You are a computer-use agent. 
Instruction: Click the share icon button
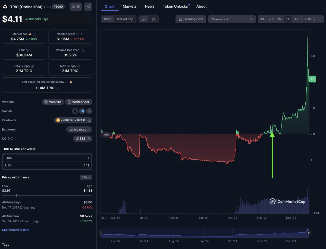[x=88, y=7]
